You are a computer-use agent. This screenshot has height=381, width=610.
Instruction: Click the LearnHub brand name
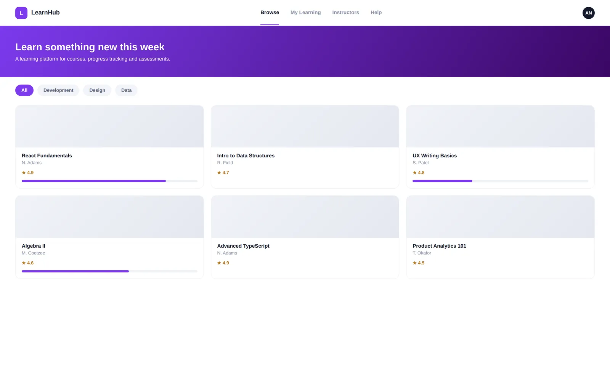click(x=45, y=13)
